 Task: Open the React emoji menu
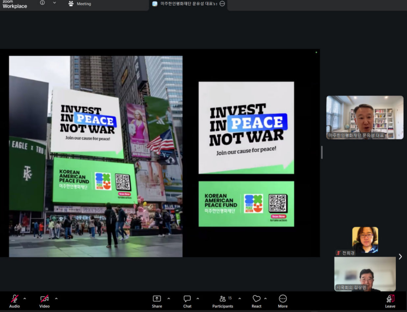pos(257,301)
